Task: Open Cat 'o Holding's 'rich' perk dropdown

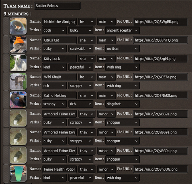Action: click(x=81, y=104)
